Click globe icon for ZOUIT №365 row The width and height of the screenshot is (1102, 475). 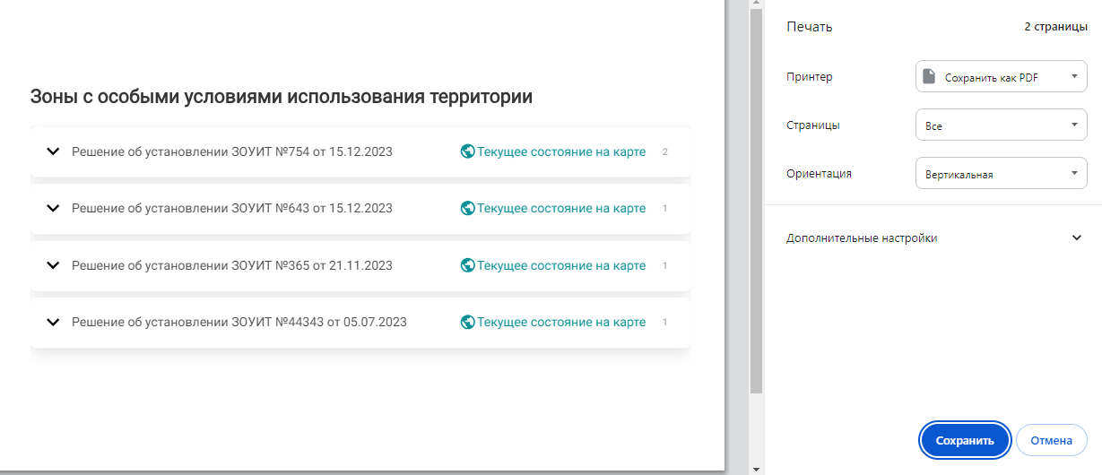coord(467,265)
